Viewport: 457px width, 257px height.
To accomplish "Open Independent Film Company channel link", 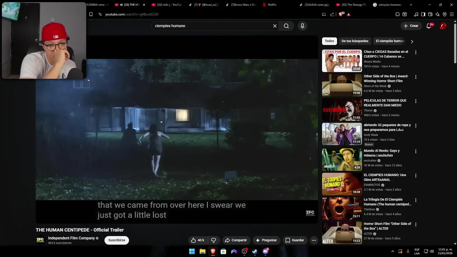I will point(71,238).
